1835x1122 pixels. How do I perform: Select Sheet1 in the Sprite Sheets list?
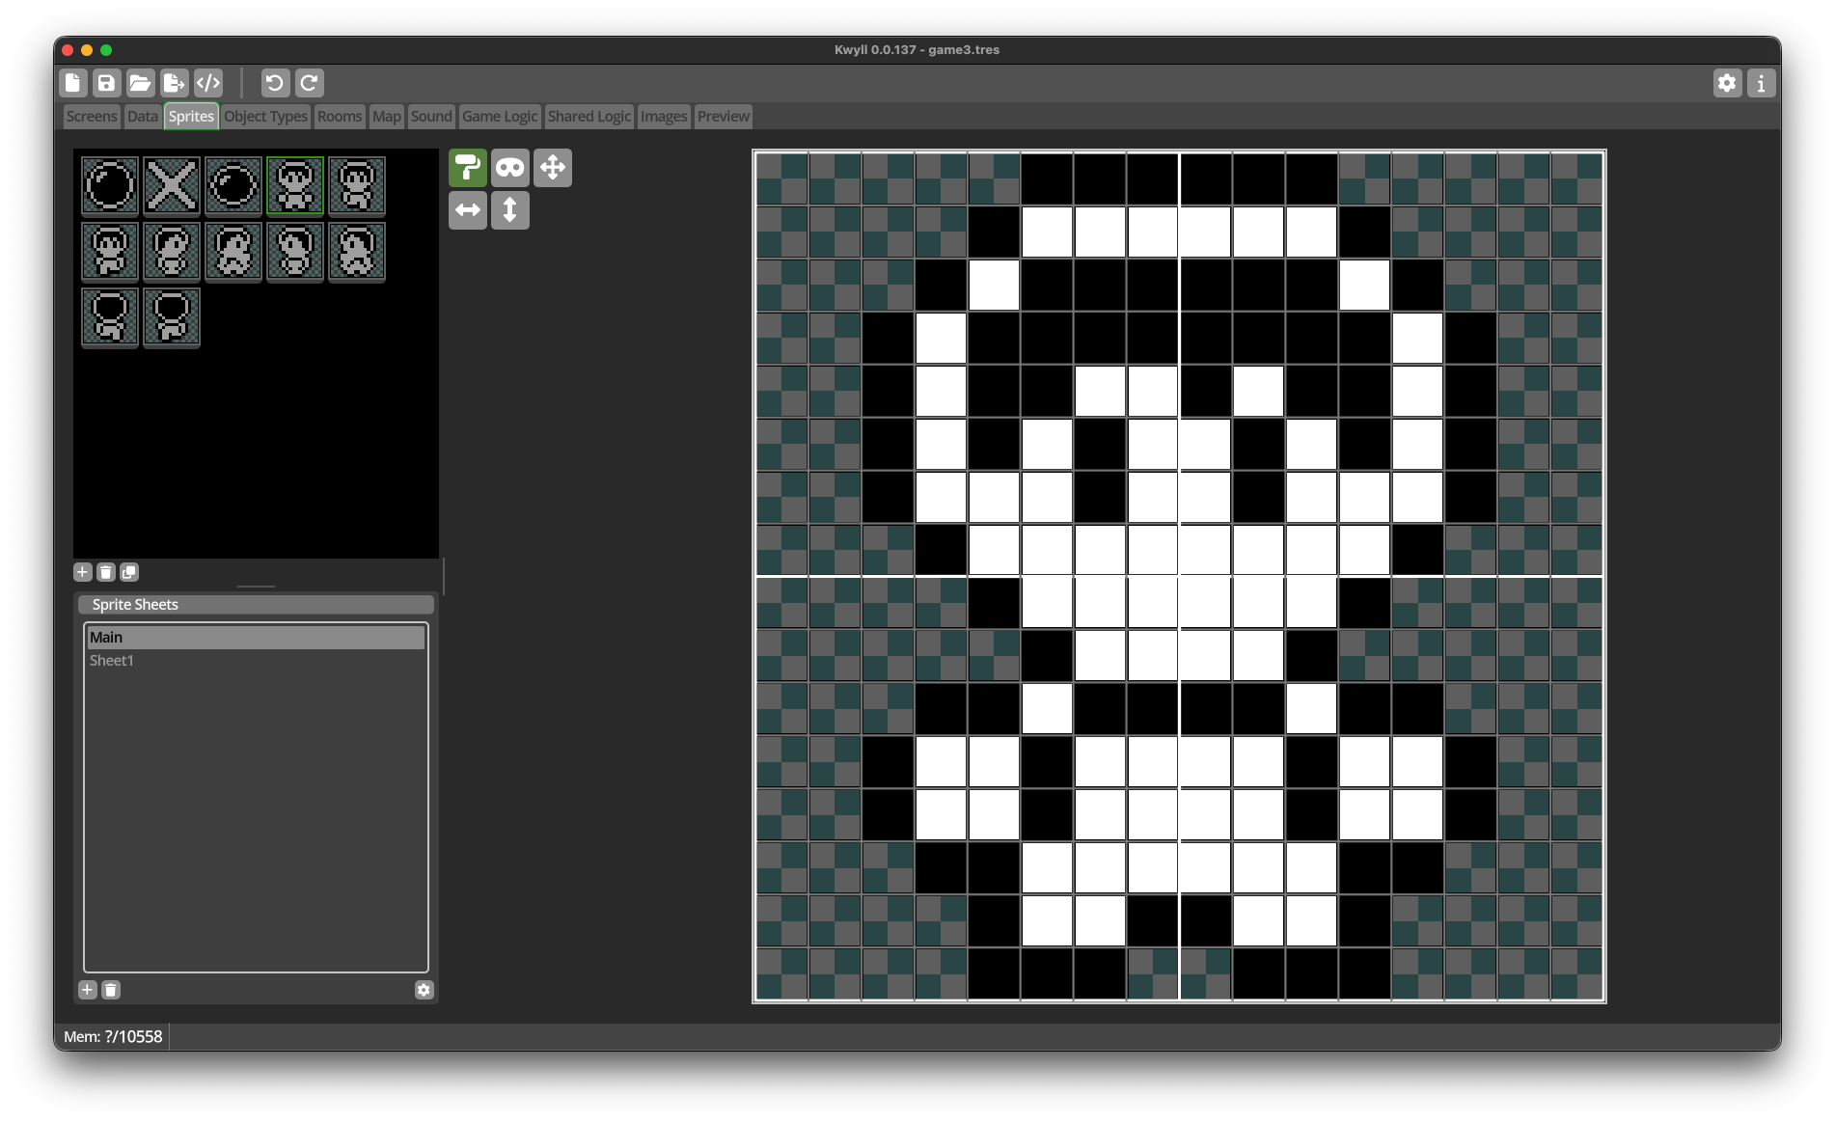pos(112,661)
